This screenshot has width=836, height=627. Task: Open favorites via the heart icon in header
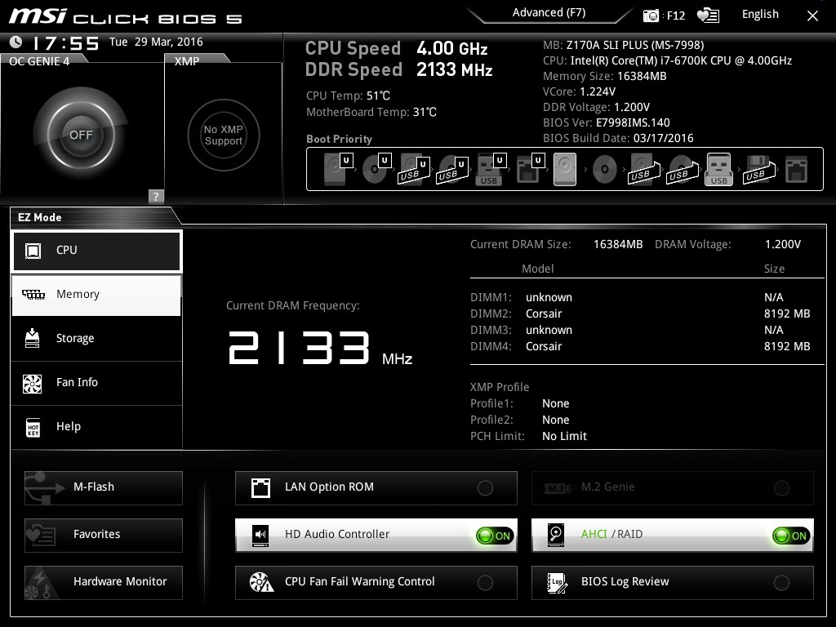[708, 16]
